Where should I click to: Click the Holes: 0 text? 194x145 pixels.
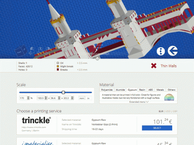[23, 70]
